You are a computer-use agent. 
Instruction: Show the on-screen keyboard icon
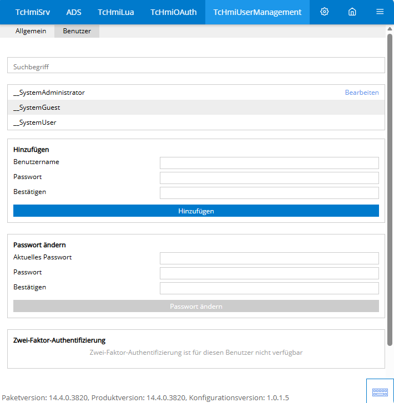(380, 391)
